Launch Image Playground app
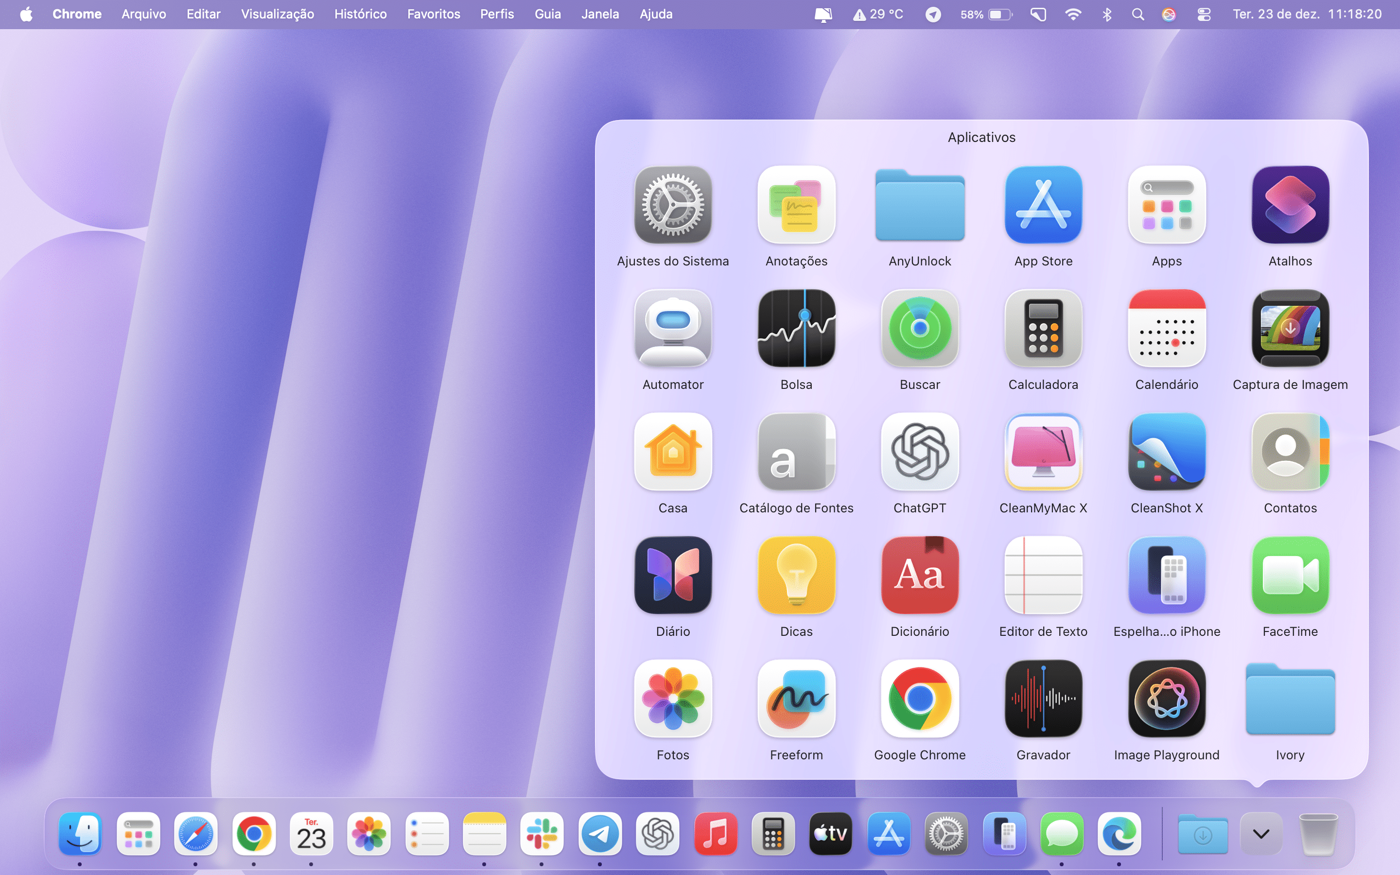Image resolution: width=1400 pixels, height=875 pixels. [x=1166, y=699]
